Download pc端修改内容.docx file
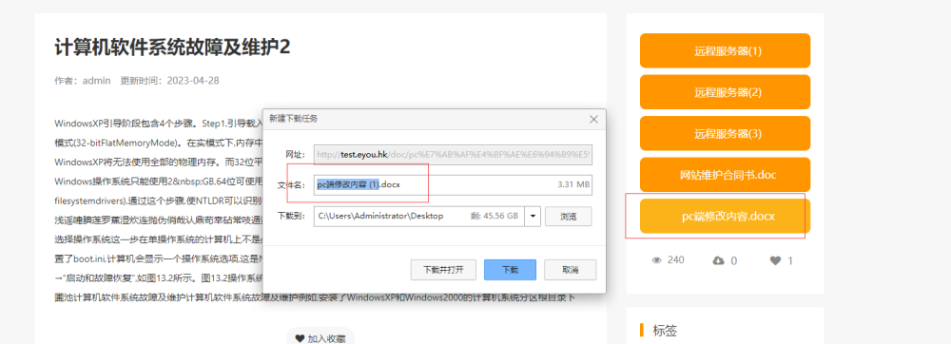Image resolution: width=951 pixels, height=344 pixels. (725, 217)
